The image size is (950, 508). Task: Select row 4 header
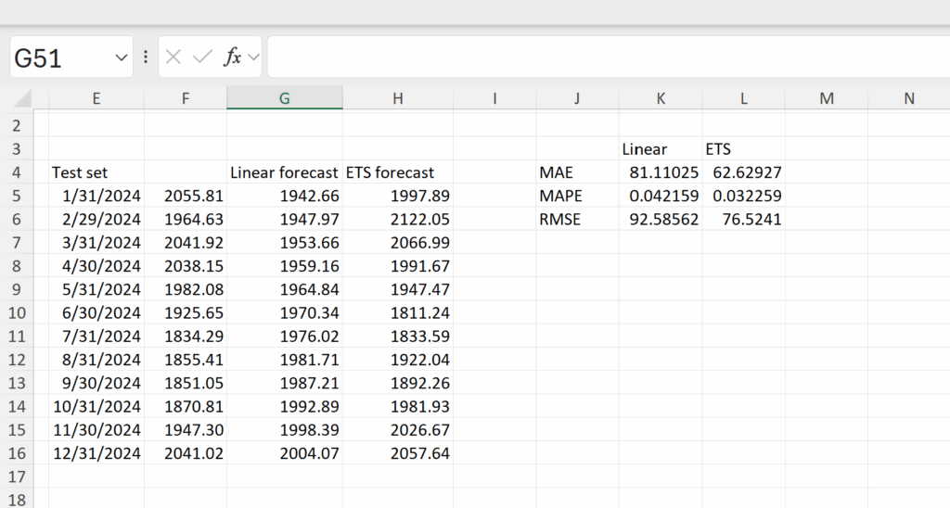point(17,172)
